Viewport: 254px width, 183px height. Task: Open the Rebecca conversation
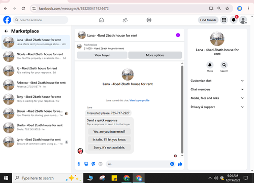point(36,85)
